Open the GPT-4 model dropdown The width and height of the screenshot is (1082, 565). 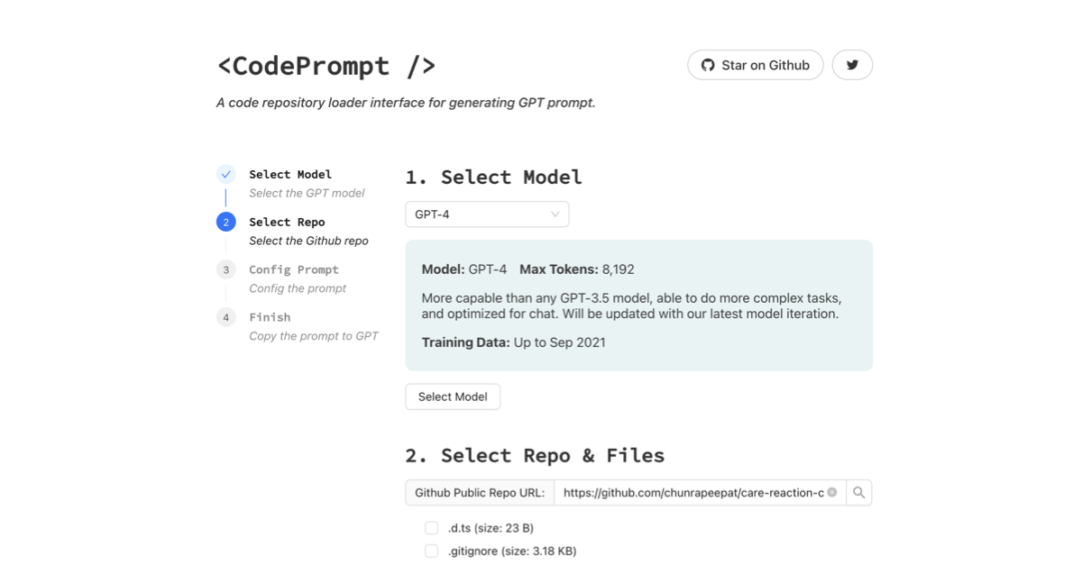(487, 214)
